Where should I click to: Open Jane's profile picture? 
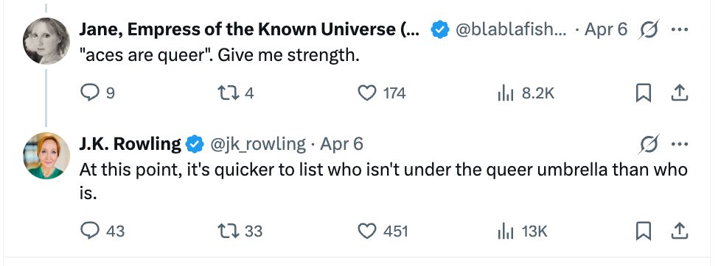46,41
